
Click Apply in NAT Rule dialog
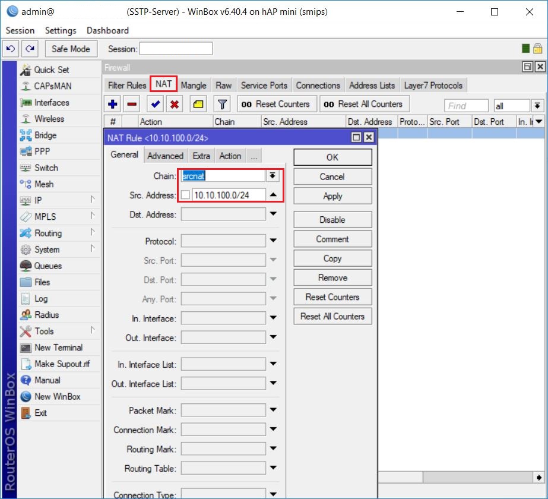tap(332, 196)
